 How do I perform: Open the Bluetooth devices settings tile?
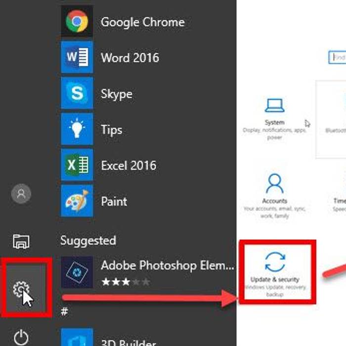click(x=332, y=119)
